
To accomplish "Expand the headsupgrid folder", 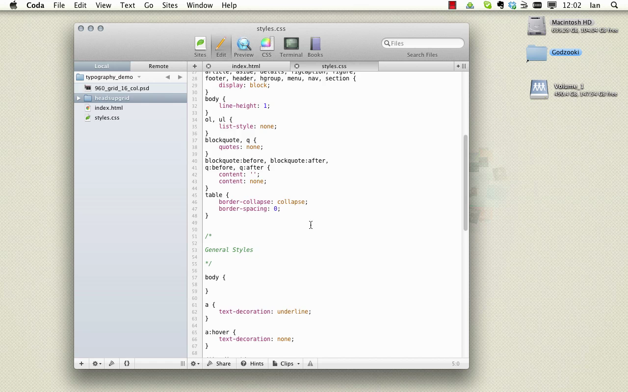I will pos(78,98).
